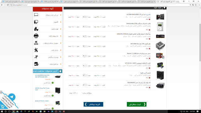
Task: Bookmark this page with the address-bar star
Action: tap(196, 5)
